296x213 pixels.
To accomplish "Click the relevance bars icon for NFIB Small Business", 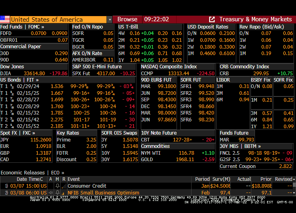I will pyautogui.click(x=63, y=193).
